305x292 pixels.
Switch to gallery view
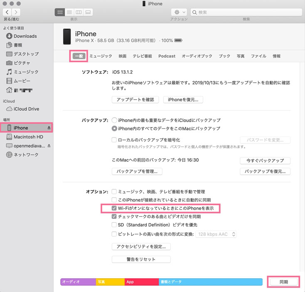(88, 12)
